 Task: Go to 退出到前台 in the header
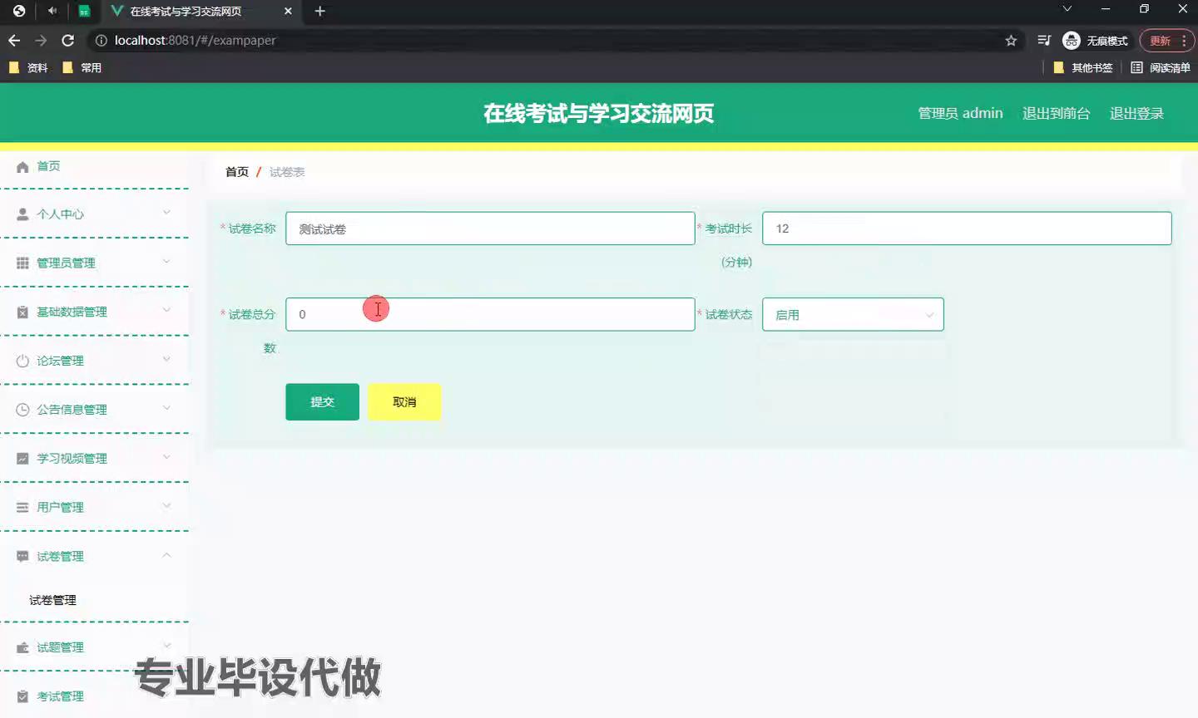[x=1056, y=114]
